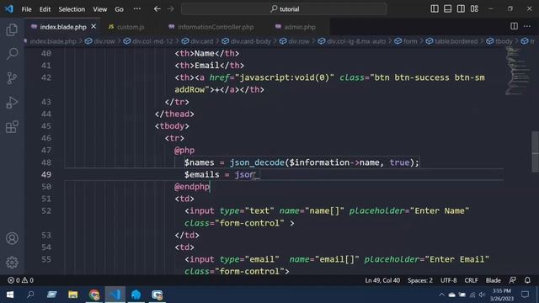Viewport: 539px width, 303px height.
Task: Open the Windows Start menu
Action: point(10,295)
